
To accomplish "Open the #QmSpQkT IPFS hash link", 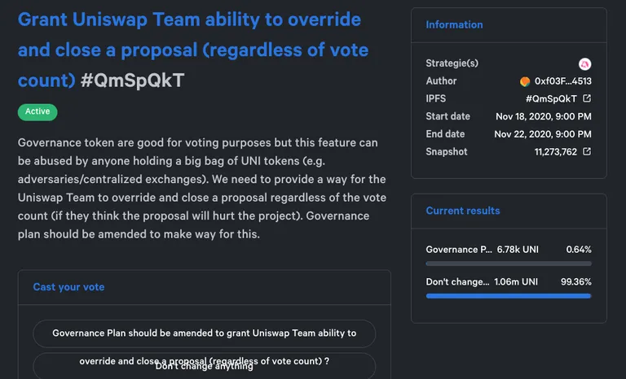I will tap(551, 98).
